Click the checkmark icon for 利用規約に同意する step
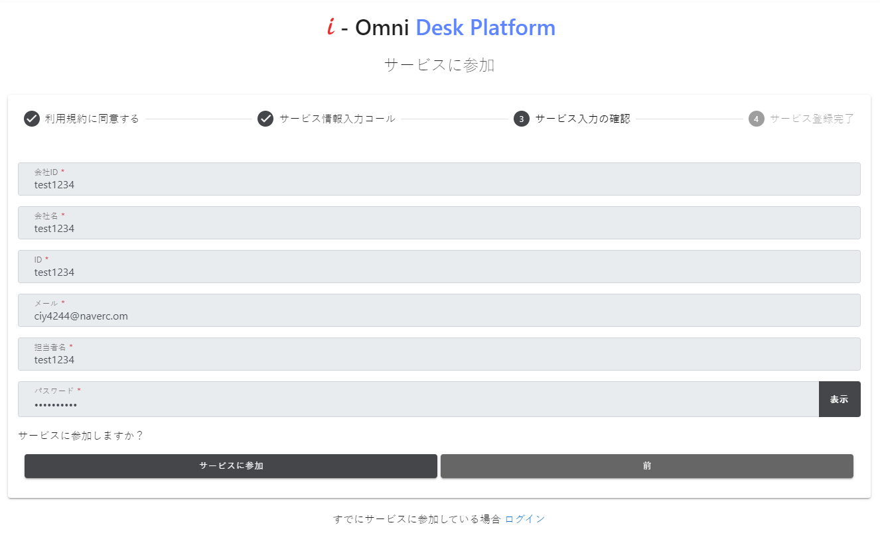The width and height of the screenshot is (880, 547). (32, 119)
